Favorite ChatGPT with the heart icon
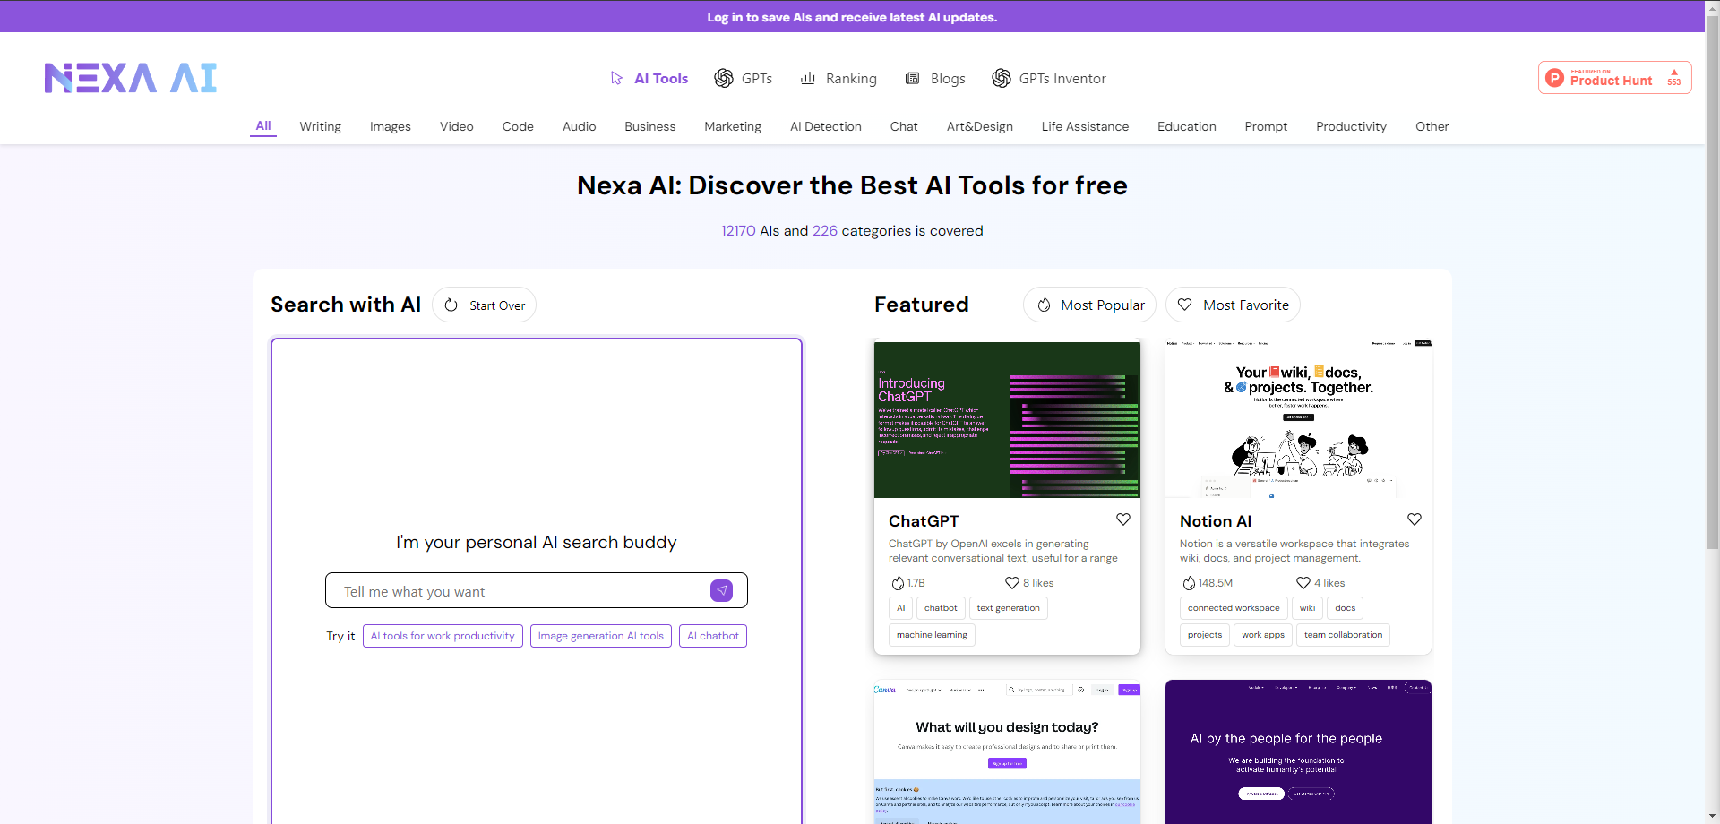1720x824 pixels. point(1123,519)
